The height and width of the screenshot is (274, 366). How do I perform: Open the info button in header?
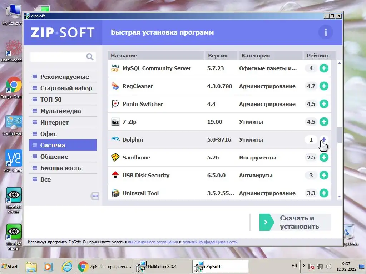click(326, 32)
